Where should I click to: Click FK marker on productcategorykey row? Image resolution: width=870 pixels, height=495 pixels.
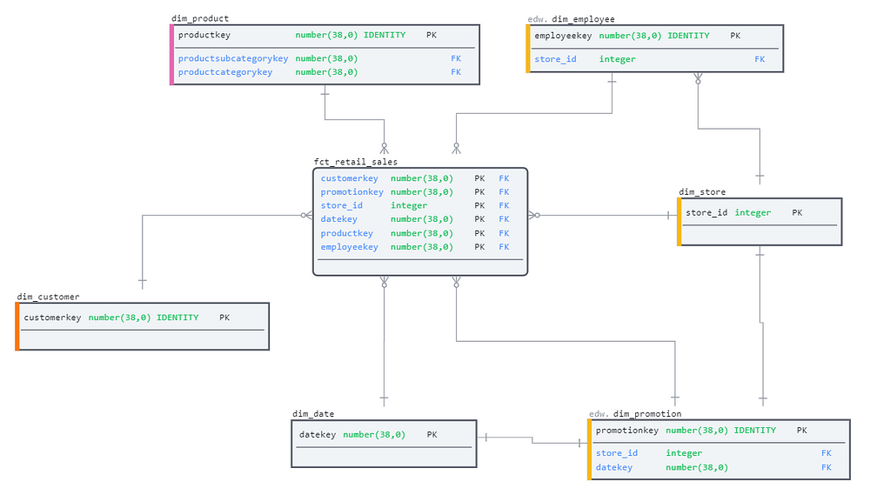point(456,72)
